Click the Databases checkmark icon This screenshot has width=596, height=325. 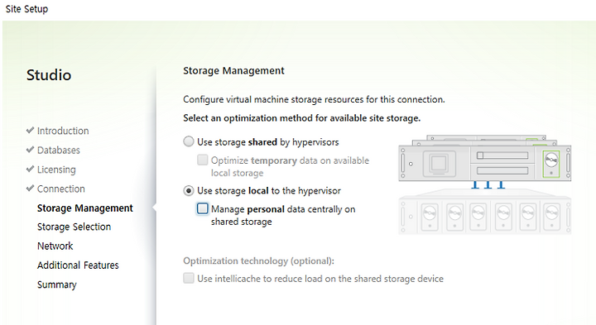pyautogui.click(x=30, y=150)
